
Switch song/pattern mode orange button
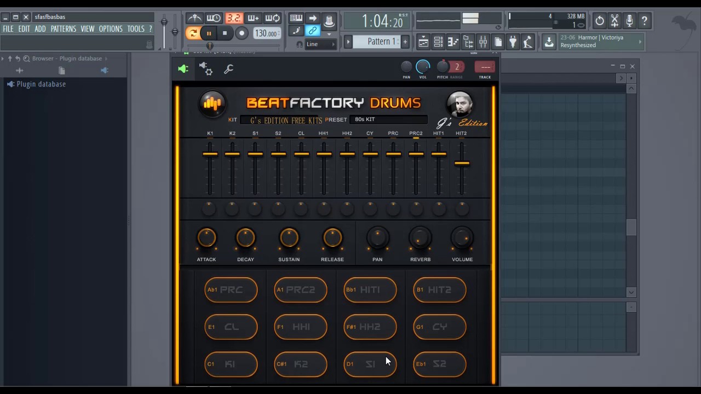pyautogui.click(x=193, y=33)
